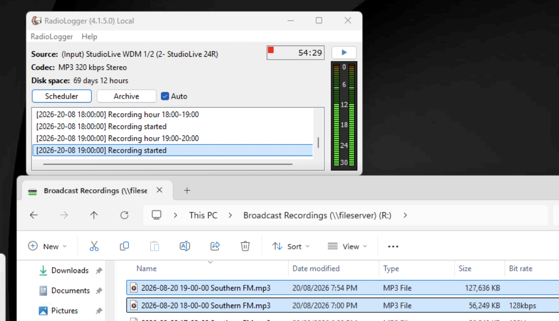The height and width of the screenshot is (321, 559).
Task: Add a new File Explorer tab
Action: pos(187,190)
